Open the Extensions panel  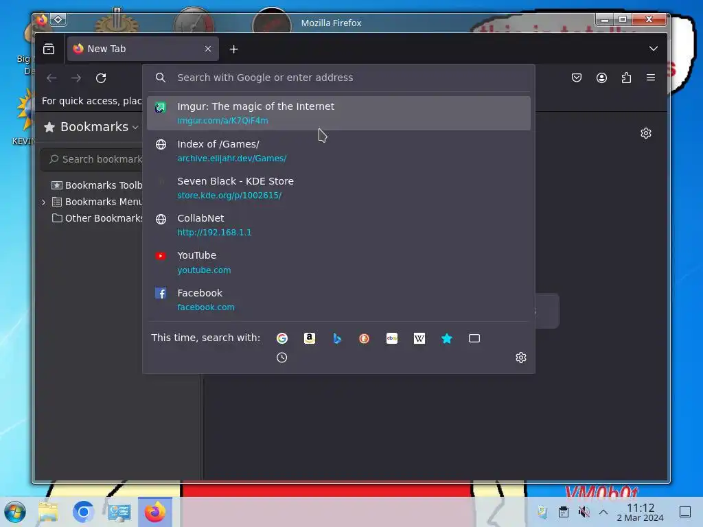pos(626,78)
